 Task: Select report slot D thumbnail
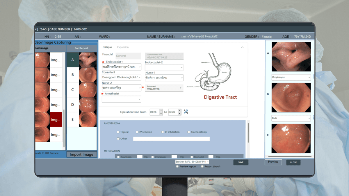[x=88, y=105]
